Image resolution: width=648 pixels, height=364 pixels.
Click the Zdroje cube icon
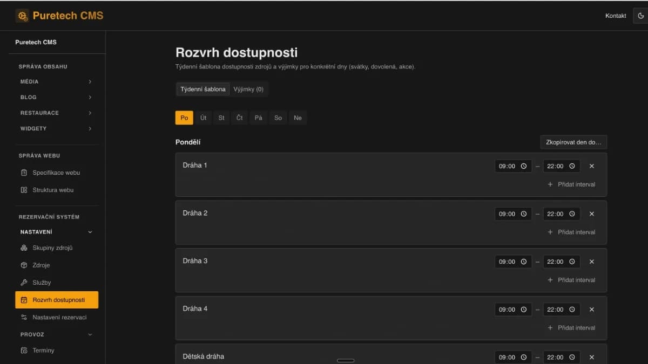(24, 265)
